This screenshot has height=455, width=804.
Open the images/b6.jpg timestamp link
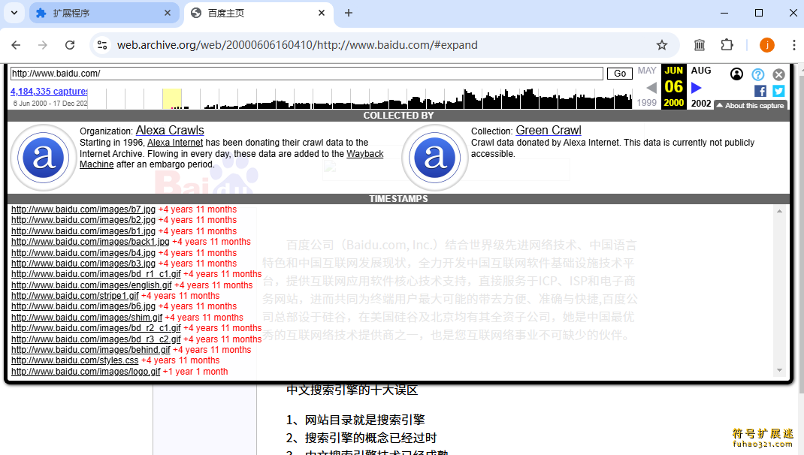[x=83, y=306]
